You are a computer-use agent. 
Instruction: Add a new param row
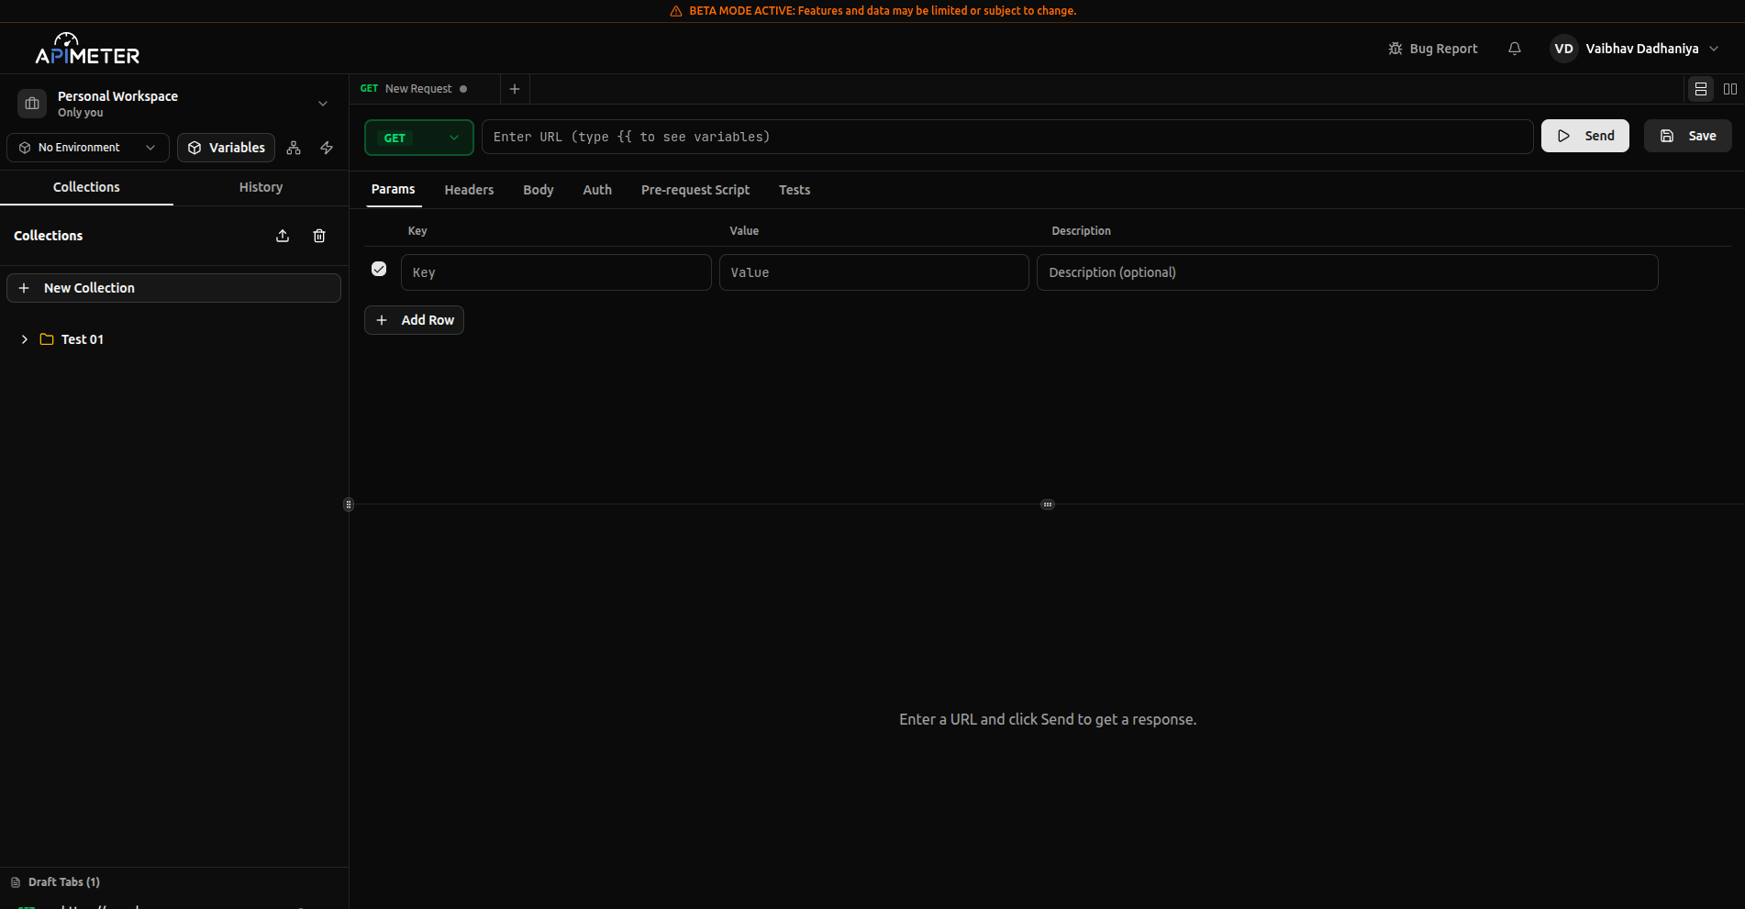[x=414, y=319]
